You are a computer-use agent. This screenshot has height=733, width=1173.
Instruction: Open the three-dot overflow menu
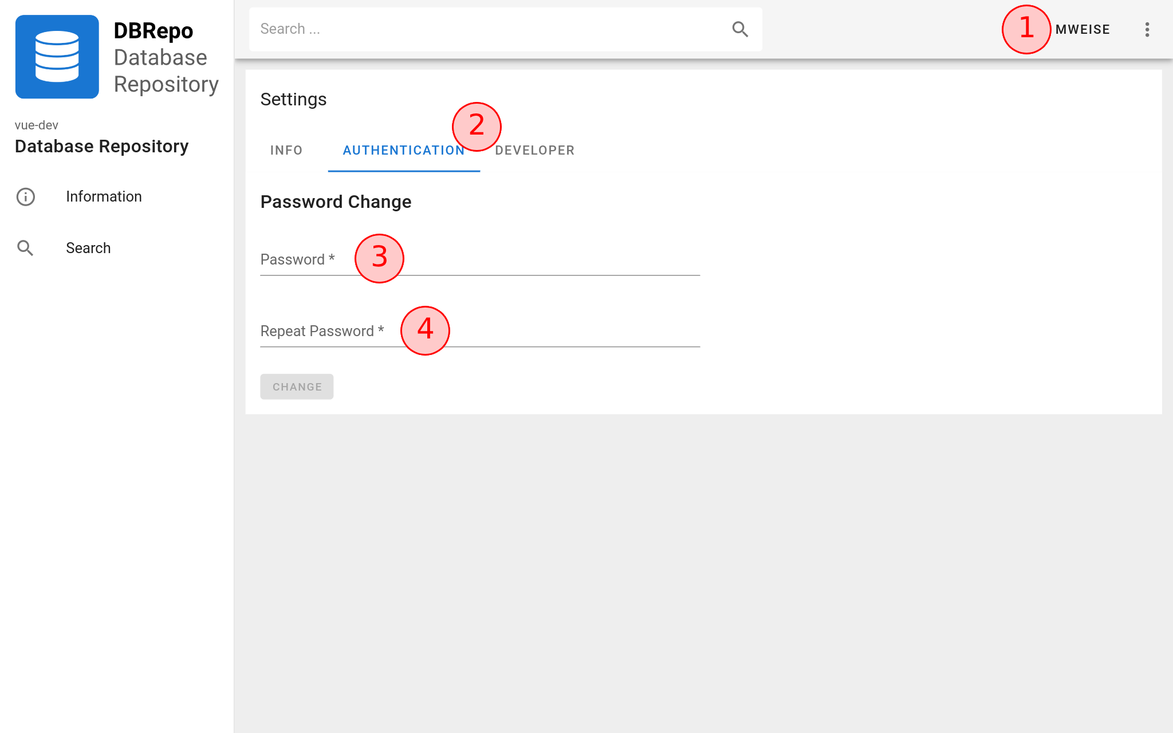(1147, 29)
